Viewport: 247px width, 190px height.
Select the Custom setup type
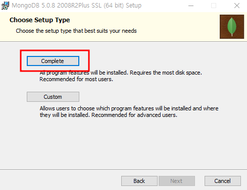pyautogui.click(x=53, y=97)
